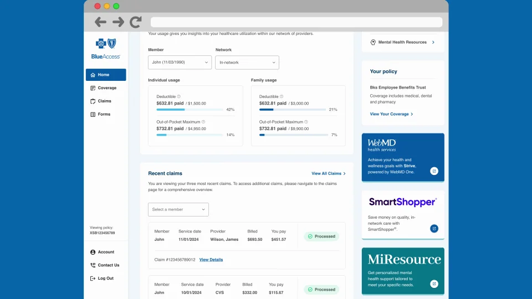532x299 pixels.
Task: Click the BlueAccess logo
Action: pos(105,49)
